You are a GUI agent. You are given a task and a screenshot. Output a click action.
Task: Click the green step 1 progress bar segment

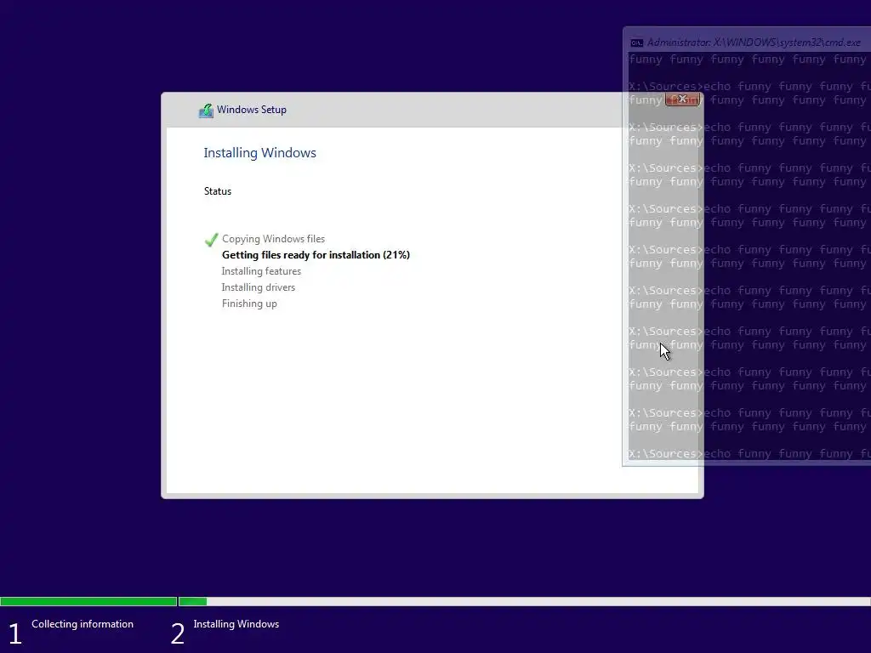(x=88, y=601)
